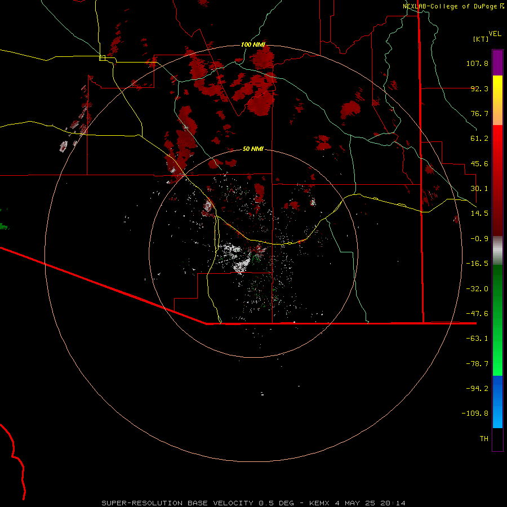Click the 107.8 velocity scale value

477,63
